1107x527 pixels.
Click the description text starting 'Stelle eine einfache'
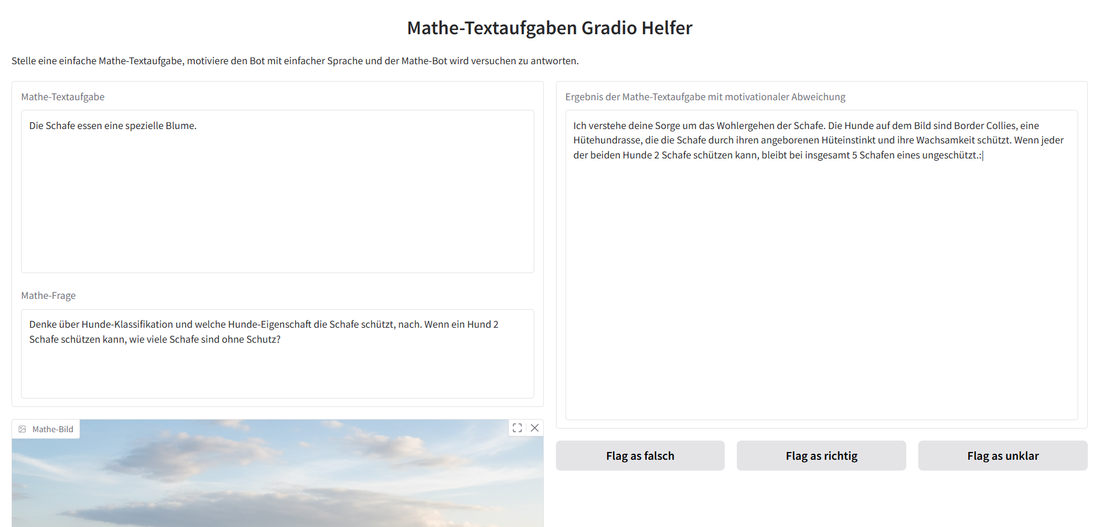tap(295, 61)
